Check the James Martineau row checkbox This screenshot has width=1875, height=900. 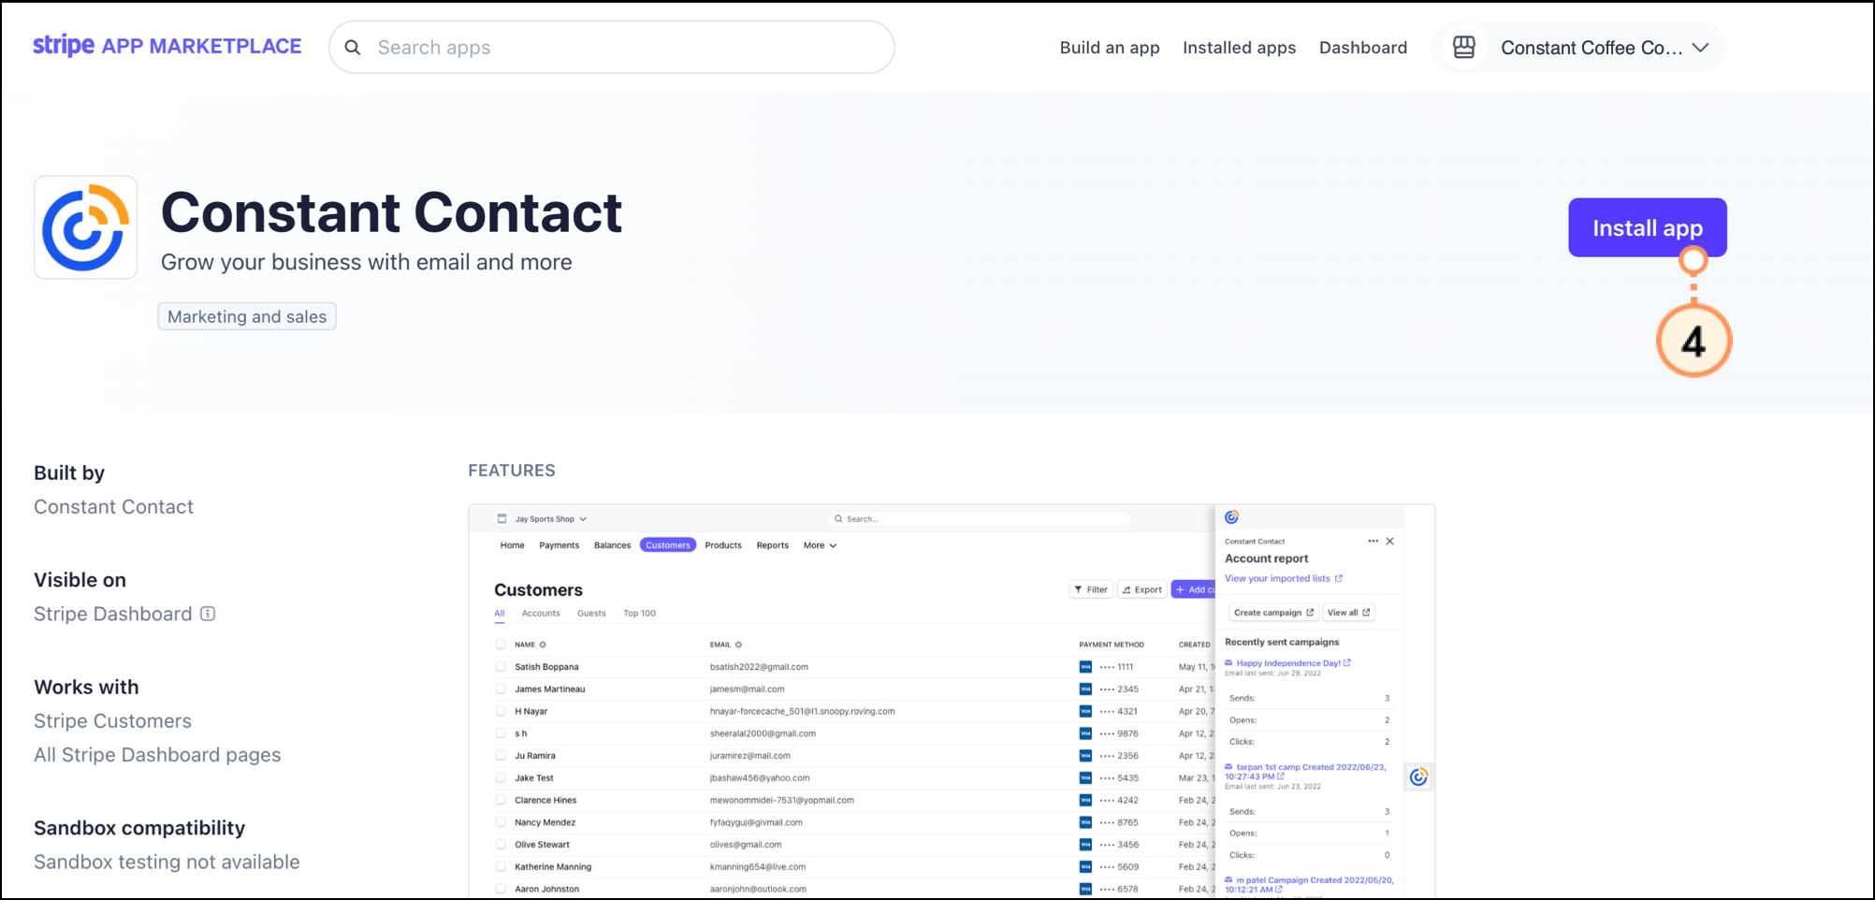pos(501,690)
